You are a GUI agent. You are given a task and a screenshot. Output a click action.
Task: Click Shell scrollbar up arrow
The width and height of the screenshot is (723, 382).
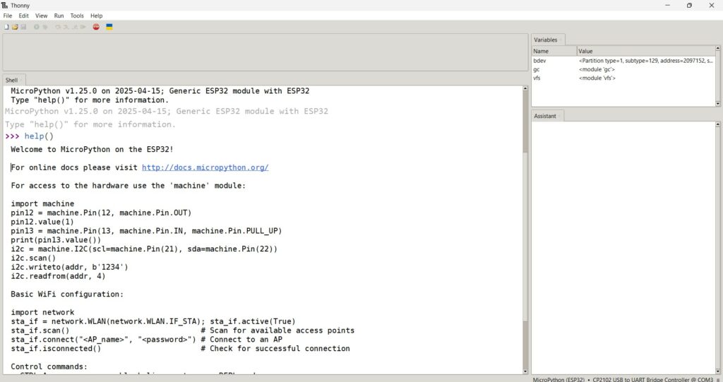(x=525, y=88)
